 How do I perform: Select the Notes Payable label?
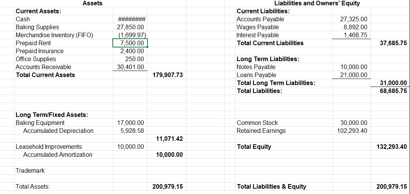point(256,67)
